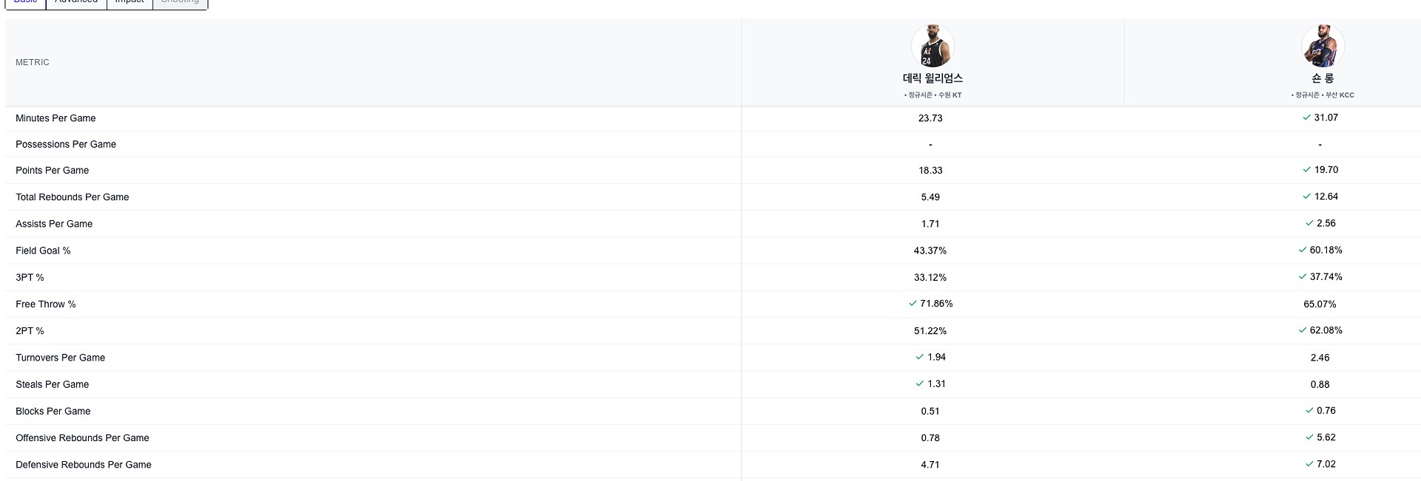1421x481 pixels.
Task: Select the Defensive Rebounds Per Game label
Action: click(x=84, y=465)
